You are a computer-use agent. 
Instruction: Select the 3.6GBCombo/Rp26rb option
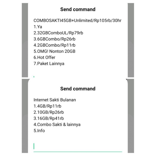pyautogui.click(x=51, y=39)
